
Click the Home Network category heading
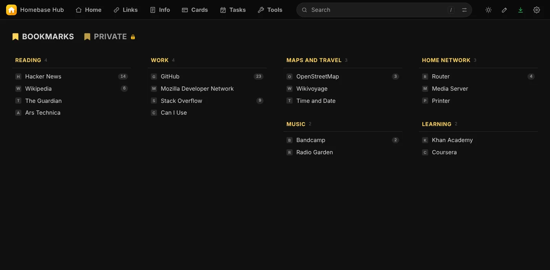[x=446, y=60]
